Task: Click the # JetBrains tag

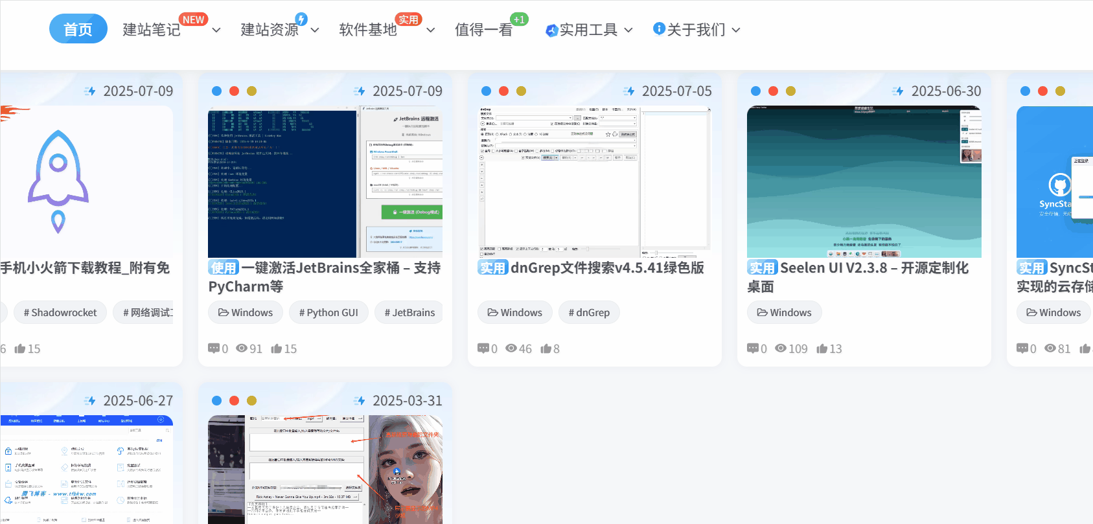Action: click(409, 312)
